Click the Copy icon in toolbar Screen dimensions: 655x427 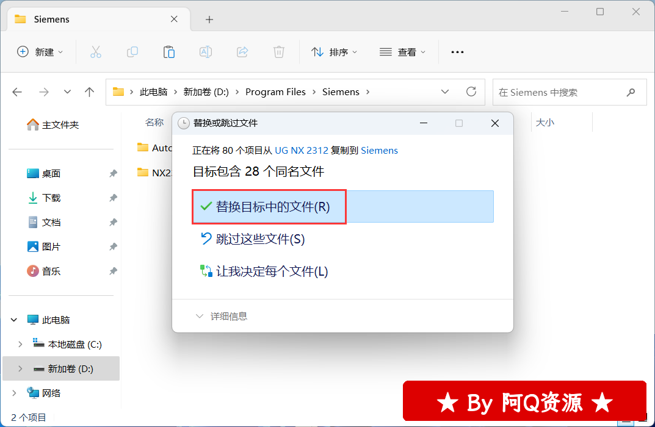click(x=132, y=52)
